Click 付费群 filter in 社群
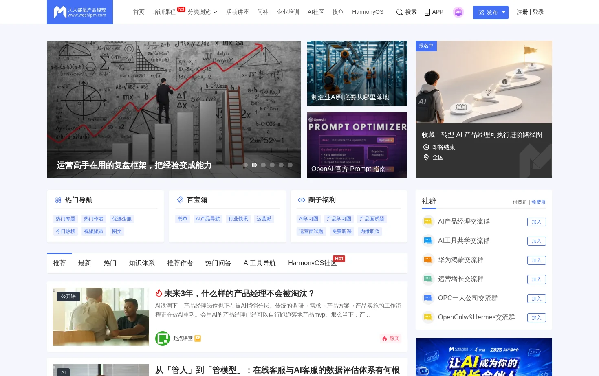 pos(520,202)
